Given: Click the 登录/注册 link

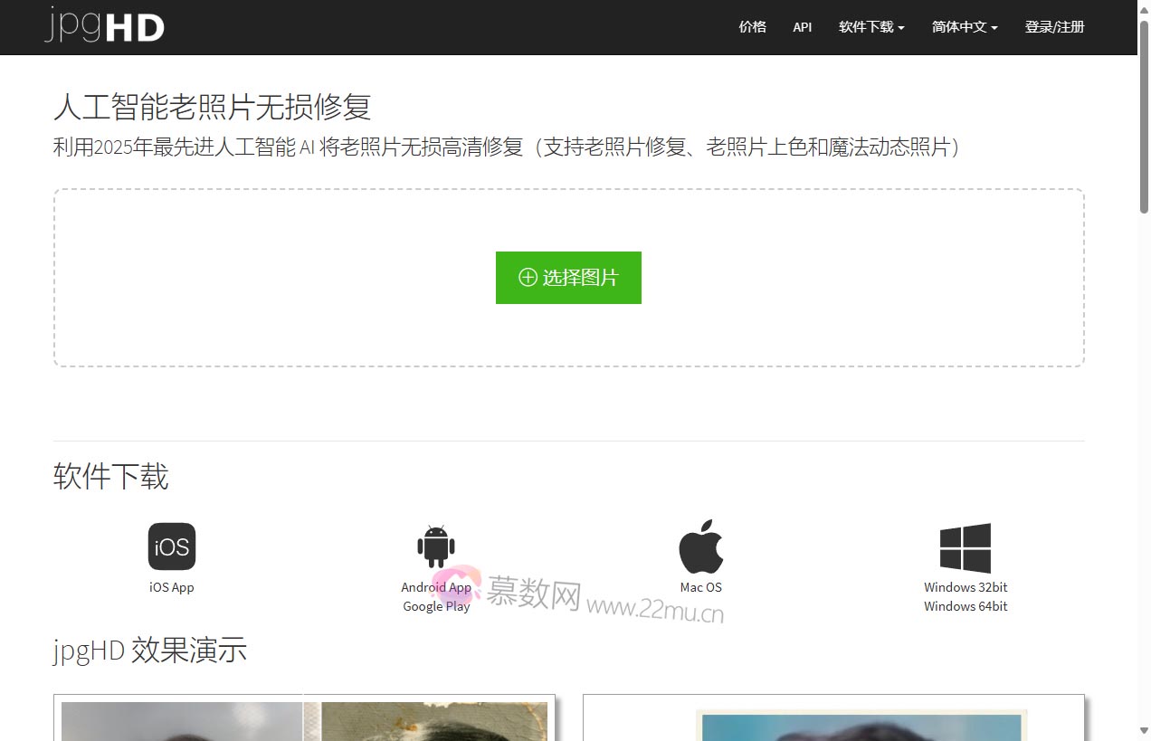Looking at the screenshot, I should [1054, 27].
